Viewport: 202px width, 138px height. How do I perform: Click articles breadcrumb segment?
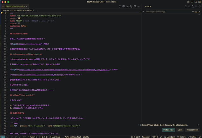click(6, 10)
